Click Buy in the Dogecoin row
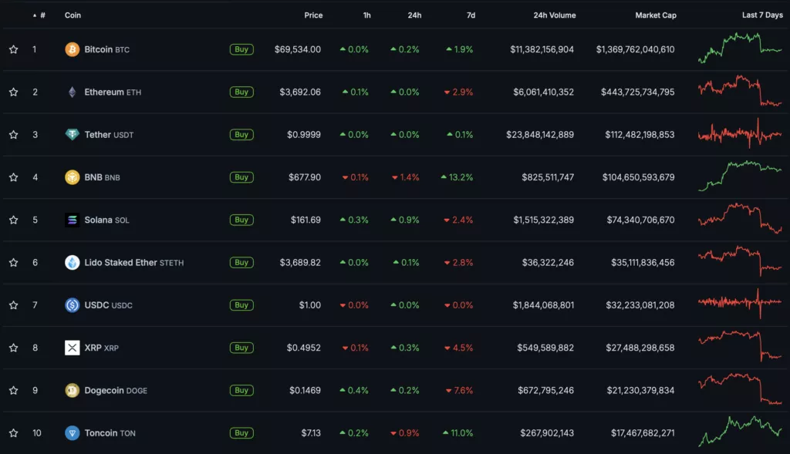The height and width of the screenshot is (454, 790). point(241,390)
